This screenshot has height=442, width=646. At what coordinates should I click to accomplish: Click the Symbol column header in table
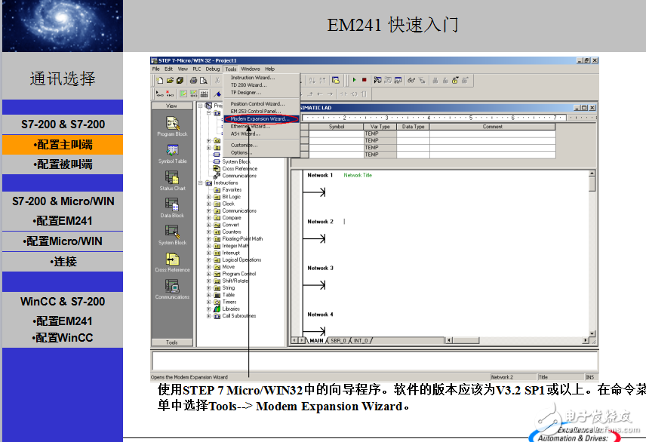[x=336, y=127]
